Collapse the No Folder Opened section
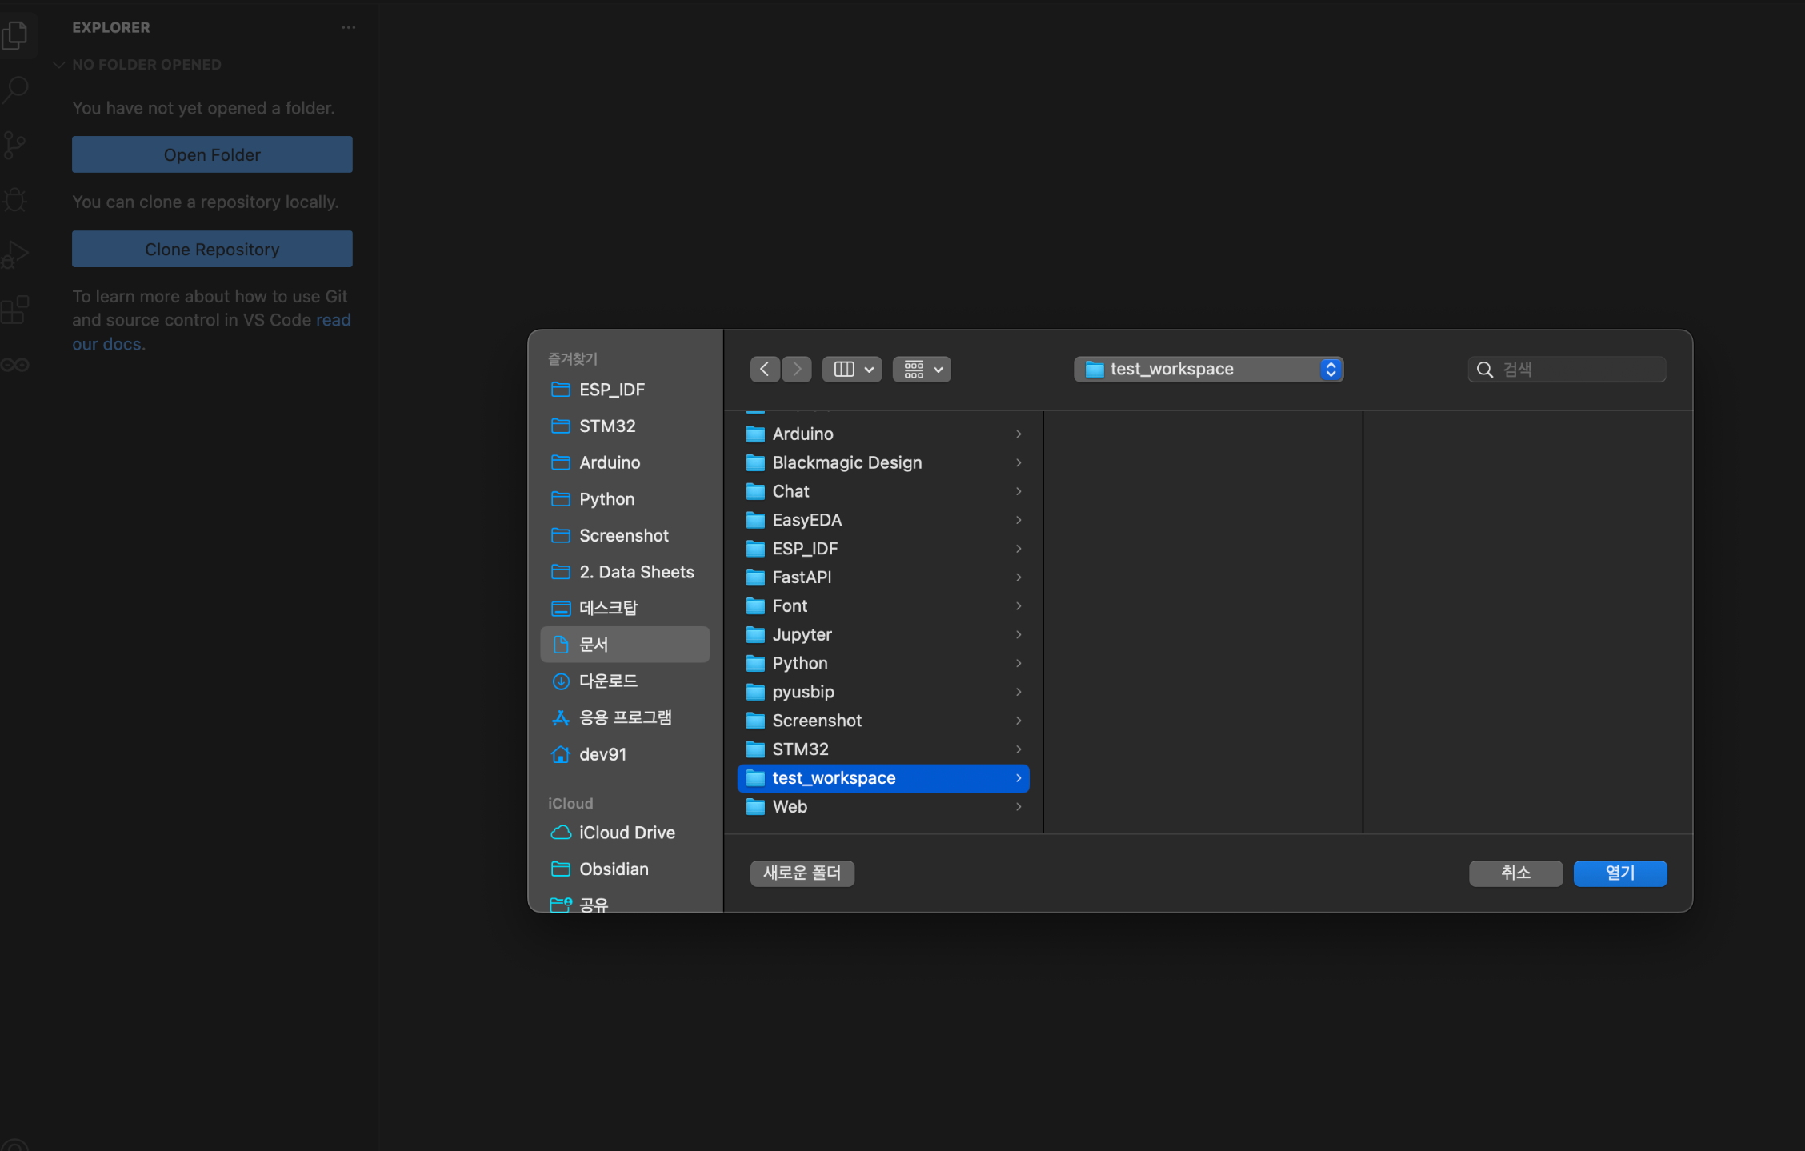 coord(59,65)
